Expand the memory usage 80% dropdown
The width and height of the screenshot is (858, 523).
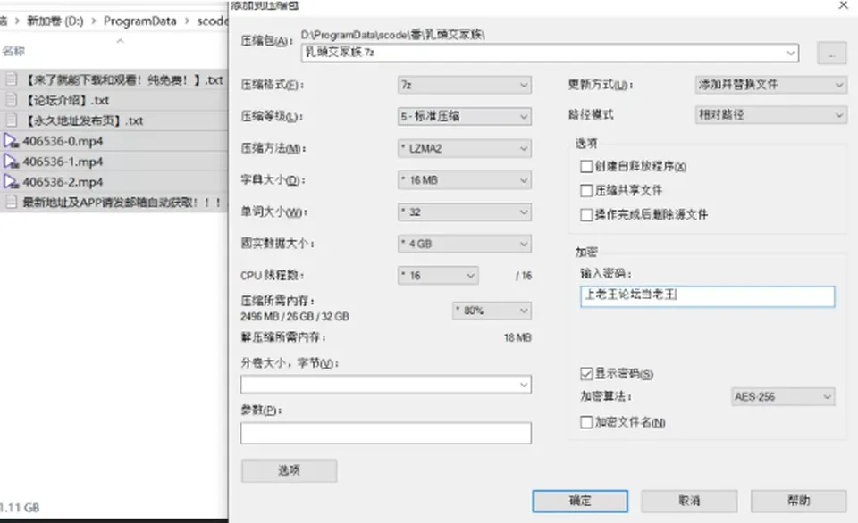pyautogui.click(x=492, y=311)
